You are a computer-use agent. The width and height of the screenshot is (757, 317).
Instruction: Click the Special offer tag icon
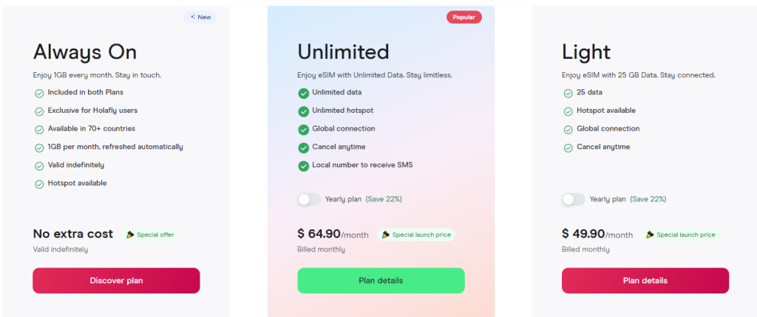pos(130,234)
